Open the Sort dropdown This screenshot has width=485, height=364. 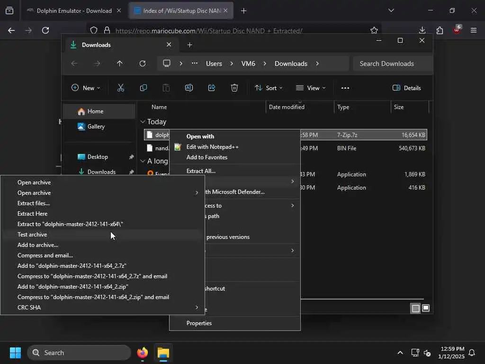pyautogui.click(x=269, y=88)
